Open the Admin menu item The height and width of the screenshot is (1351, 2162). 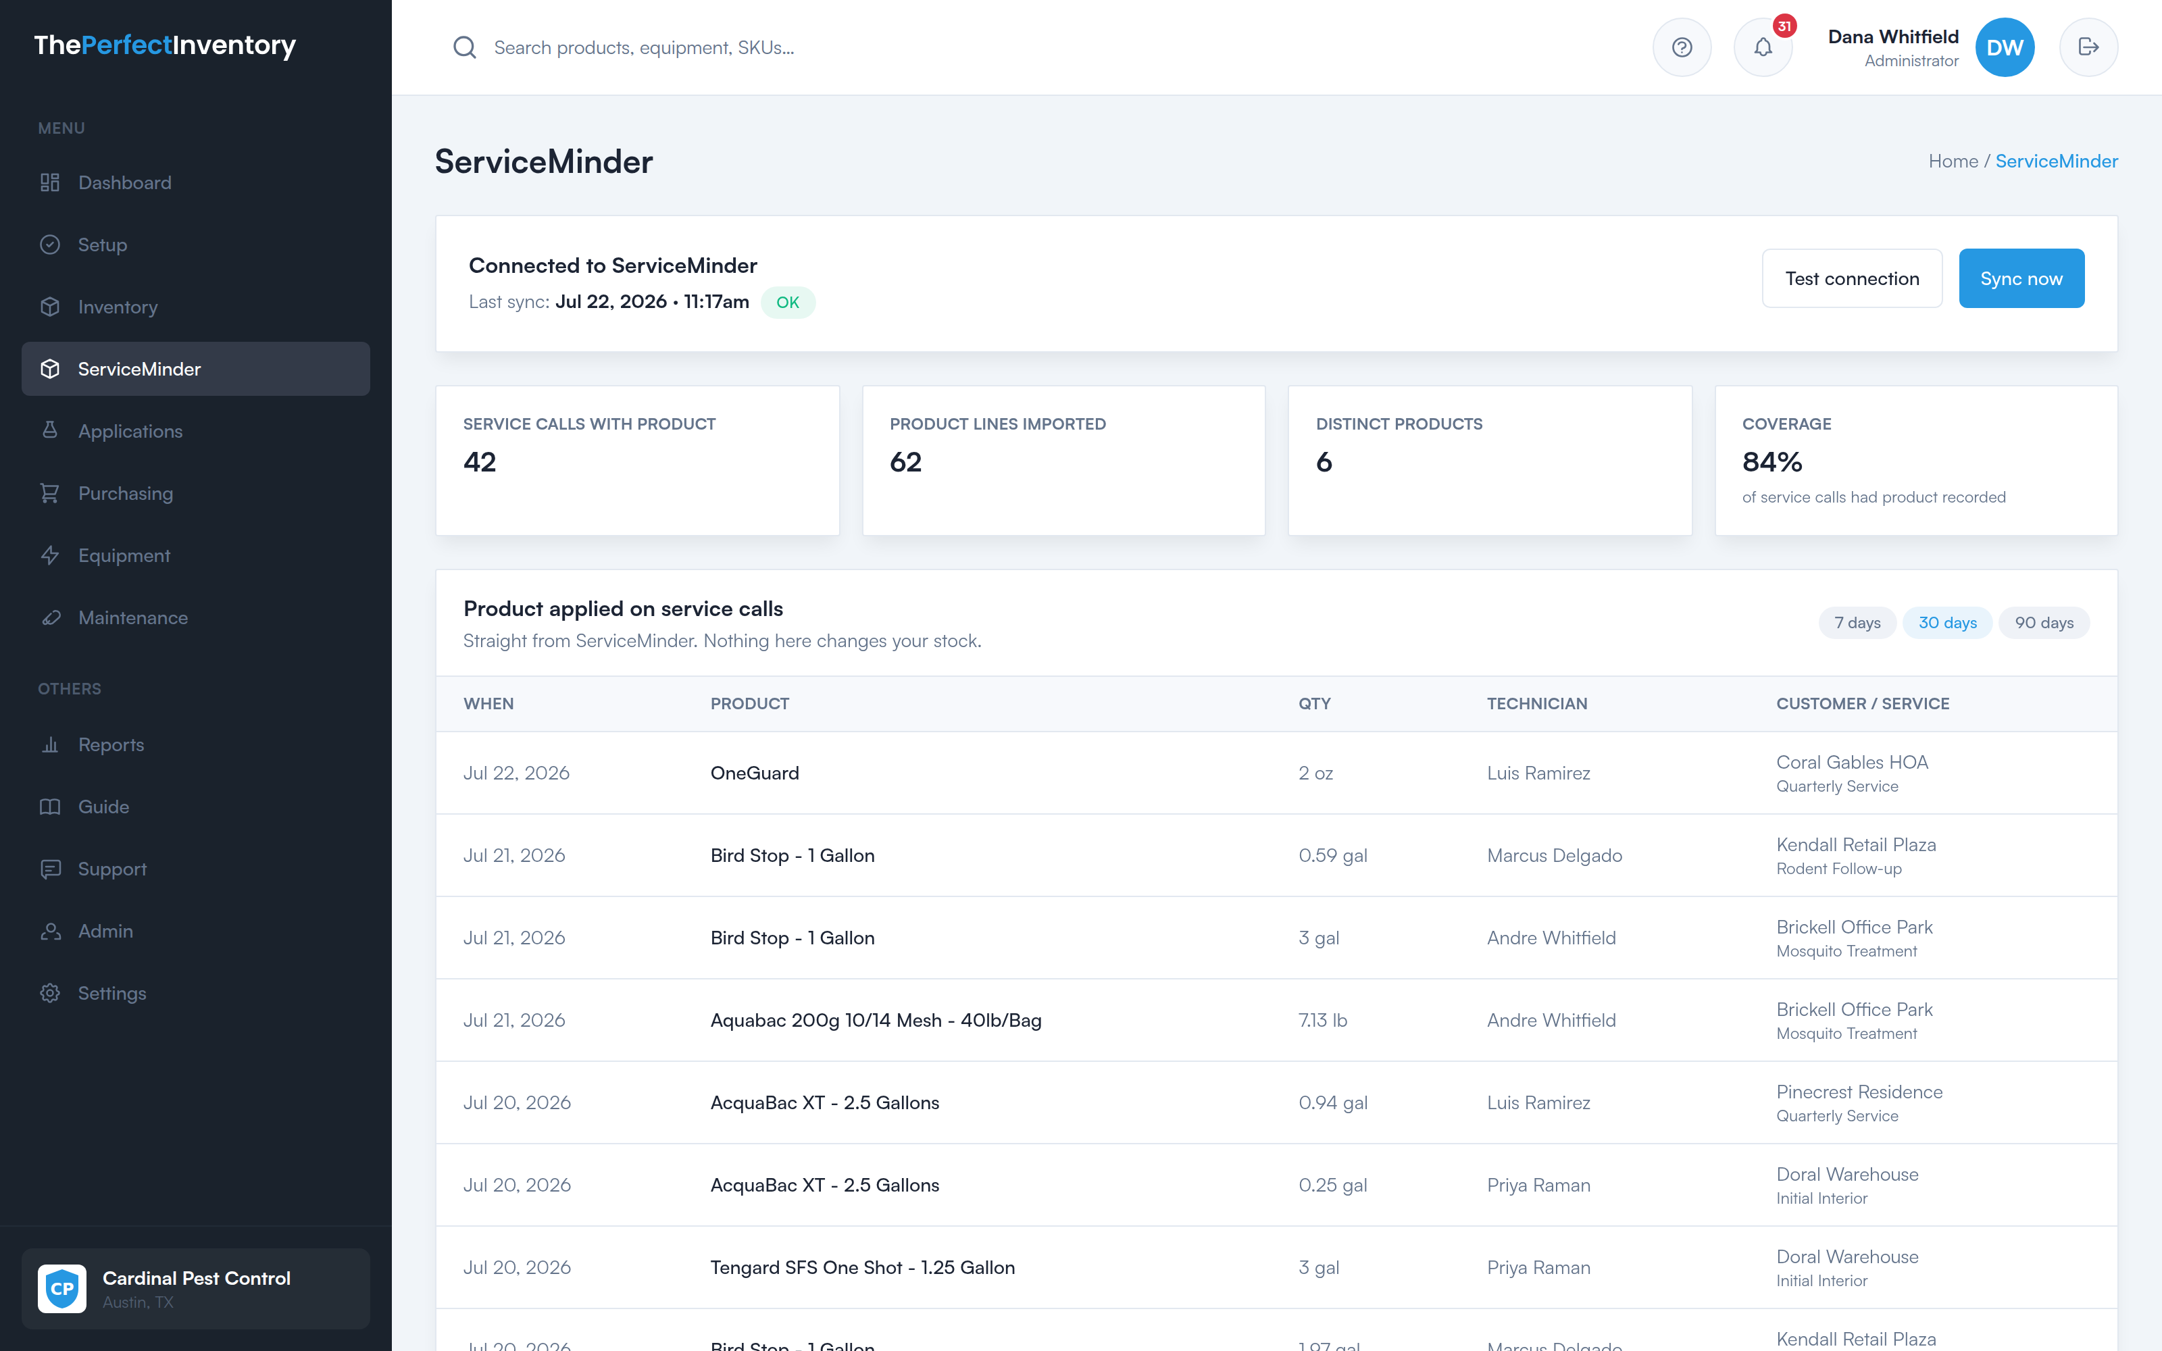coord(196,931)
